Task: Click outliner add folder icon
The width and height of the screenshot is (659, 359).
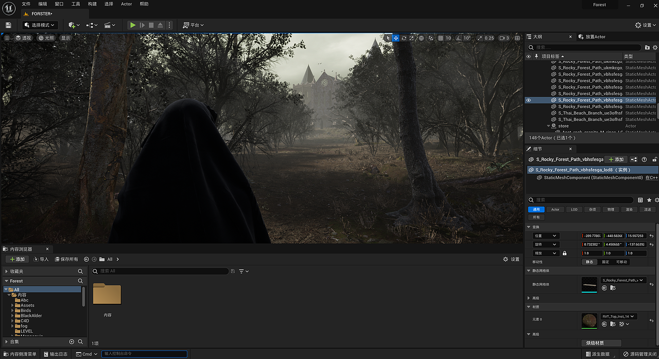Action: (647, 47)
